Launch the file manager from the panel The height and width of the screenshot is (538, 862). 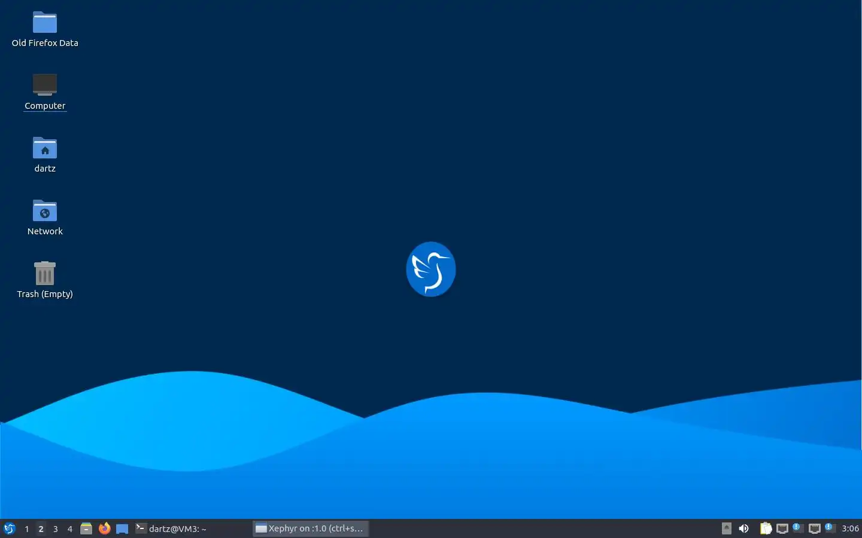[86, 528]
